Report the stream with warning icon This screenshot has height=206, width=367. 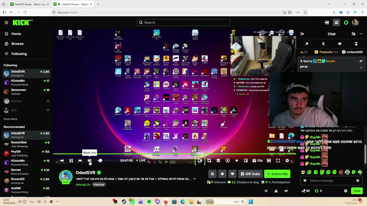pyautogui.click(x=276, y=191)
